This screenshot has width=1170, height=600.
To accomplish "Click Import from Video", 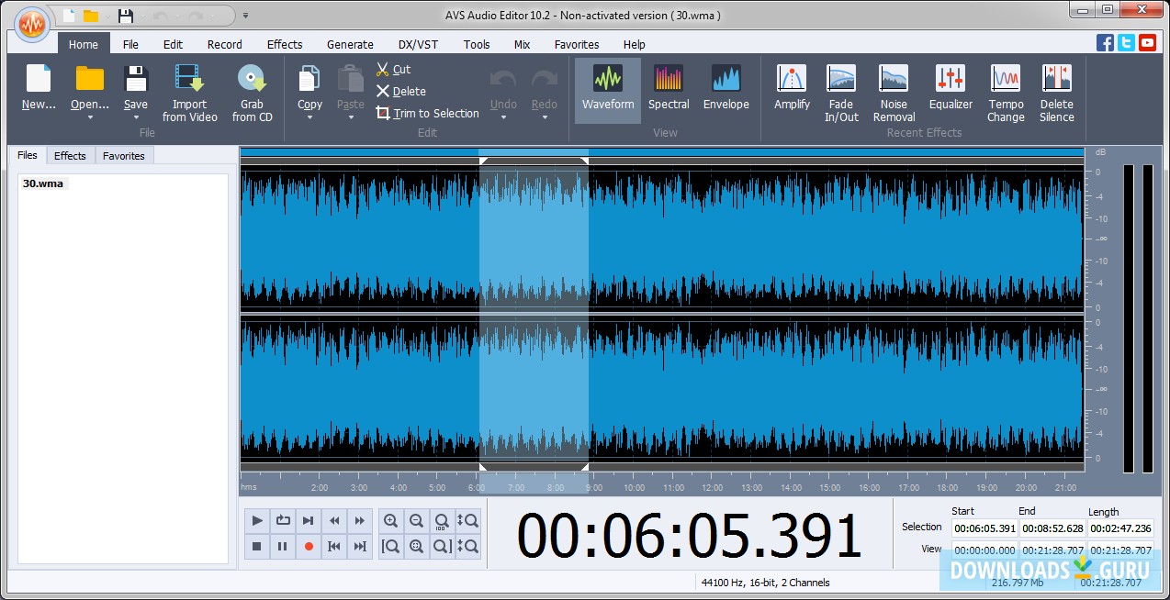I will (188, 90).
